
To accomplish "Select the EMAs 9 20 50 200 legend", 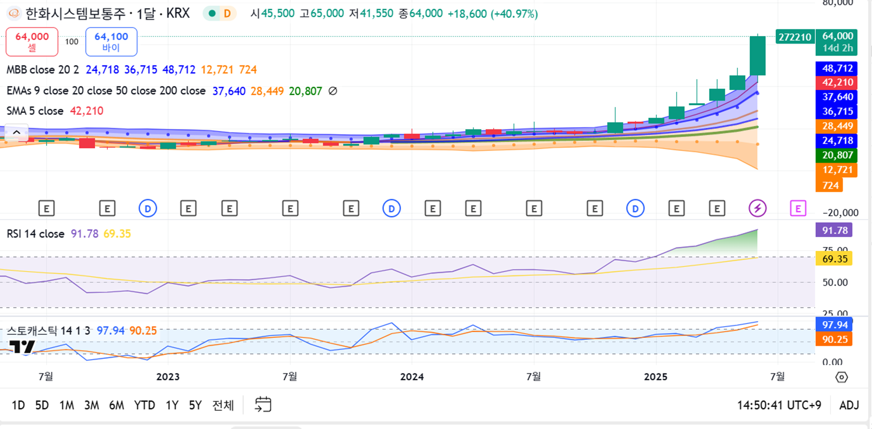I will pyautogui.click(x=106, y=91).
